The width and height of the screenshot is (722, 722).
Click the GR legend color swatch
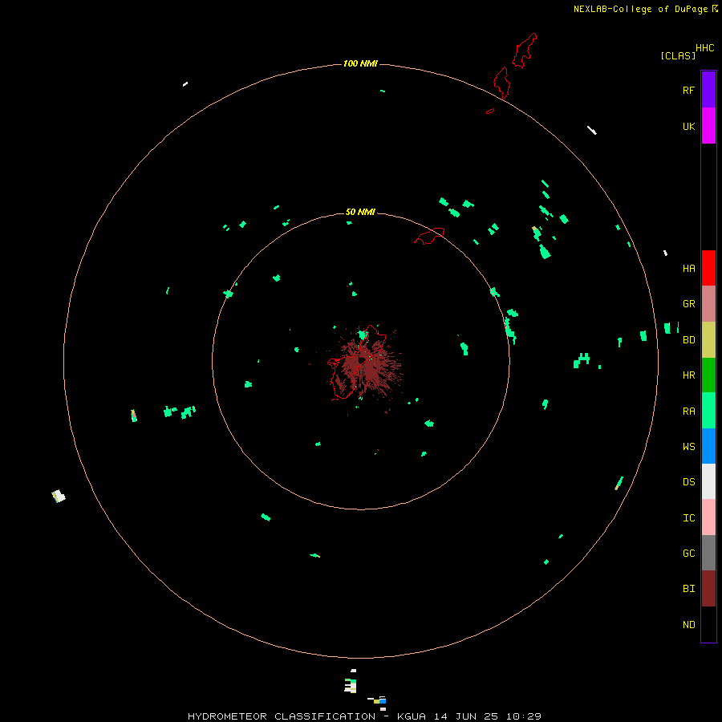(x=708, y=303)
